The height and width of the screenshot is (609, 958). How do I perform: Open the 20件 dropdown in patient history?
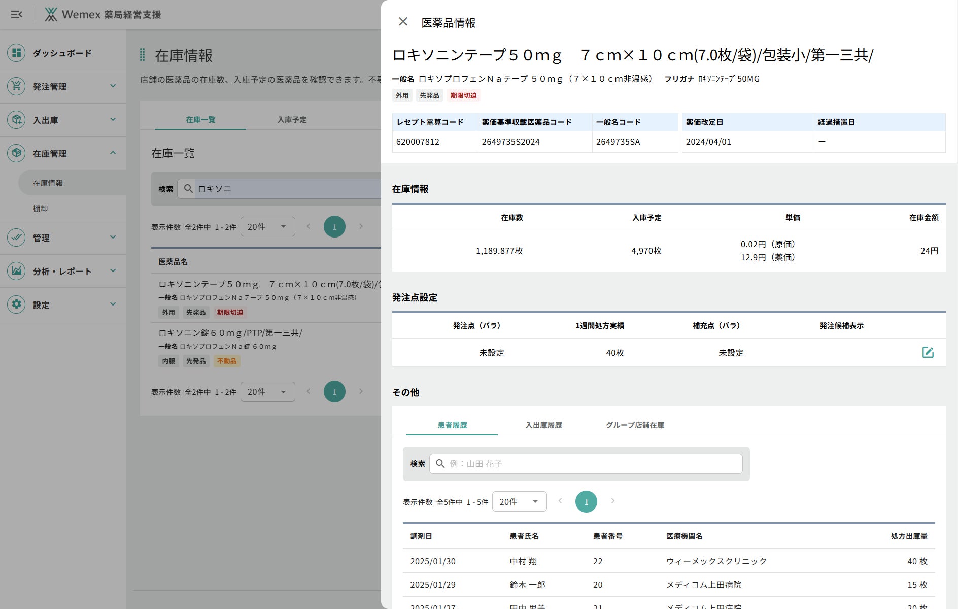click(x=520, y=501)
